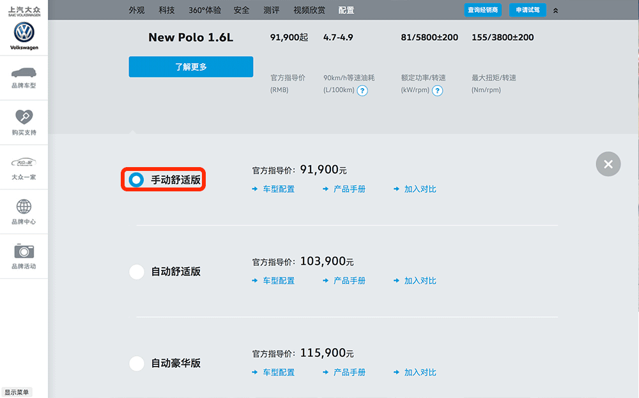Click the New Polo 1.6L title
This screenshot has height=398, width=639.
coord(190,38)
